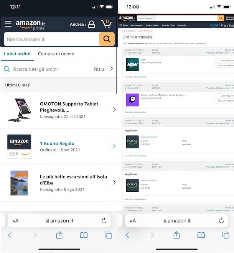The image size is (234, 253).
Task: Focus the Ricerca Amazon.it search field
Action: 51,39
